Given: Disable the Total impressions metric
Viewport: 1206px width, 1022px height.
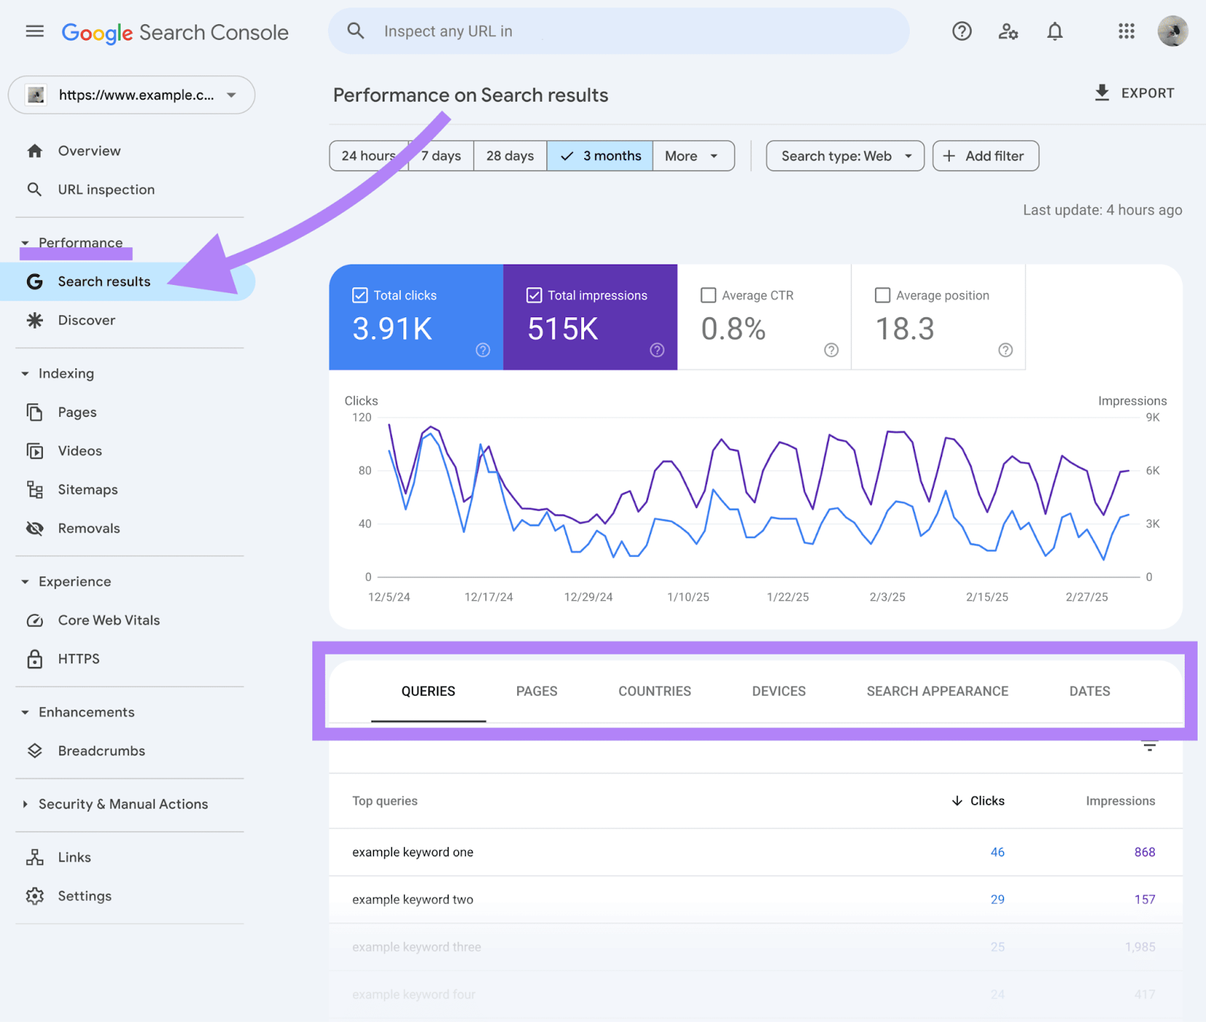Looking at the screenshot, I should [534, 295].
